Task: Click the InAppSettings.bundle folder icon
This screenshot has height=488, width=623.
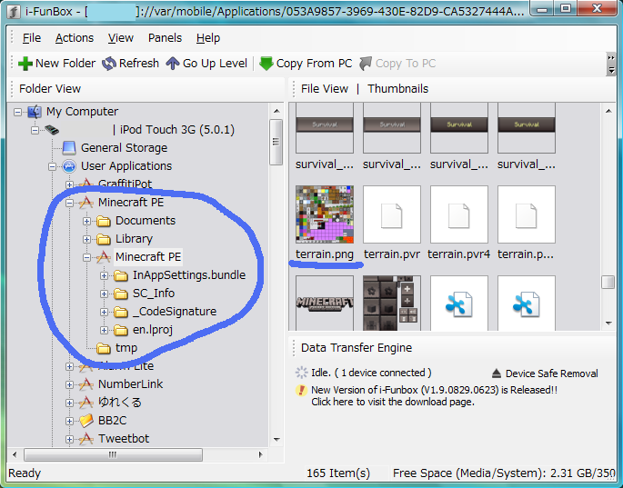Action: pyautogui.click(x=120, y=275)
